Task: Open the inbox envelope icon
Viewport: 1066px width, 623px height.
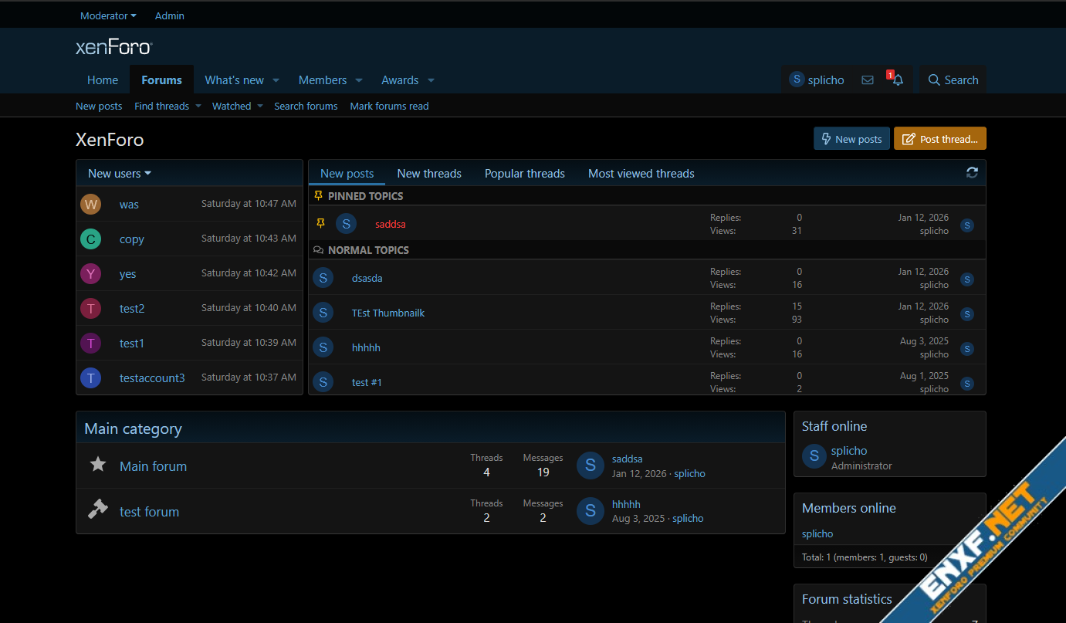Action: point(868,80)
